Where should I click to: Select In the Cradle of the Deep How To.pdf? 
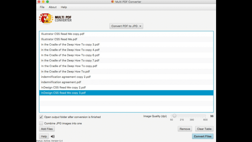(126, 71)
